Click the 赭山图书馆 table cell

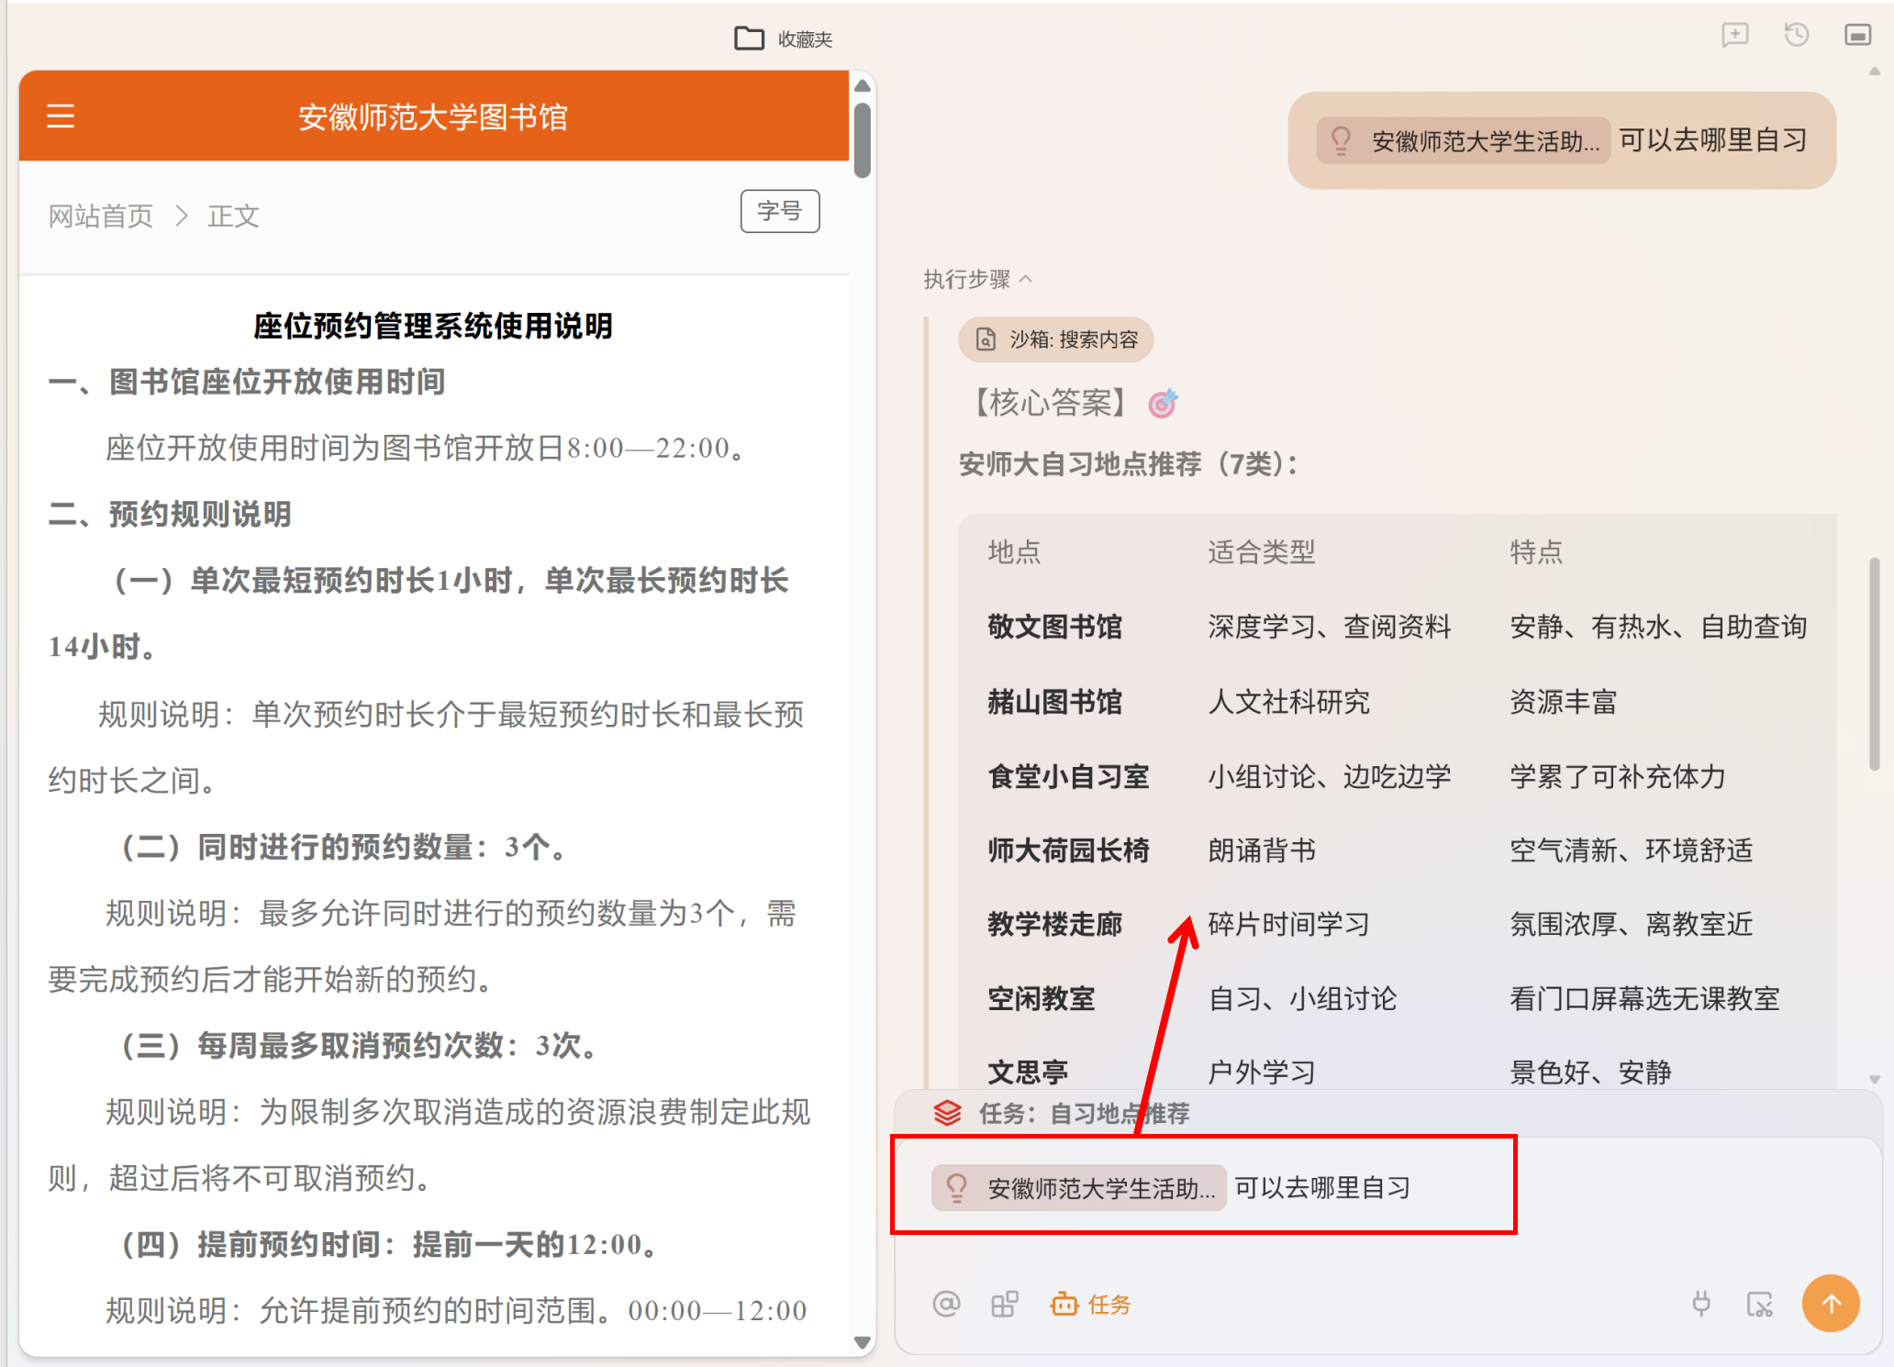click(1055, 702)
